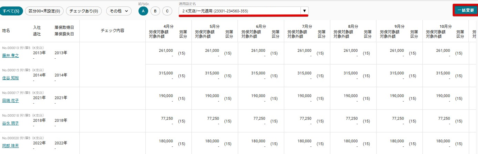The width and height of the screenshot is (478, 154).
Task: Click the 姓名 column header
Action: point(6,31)
